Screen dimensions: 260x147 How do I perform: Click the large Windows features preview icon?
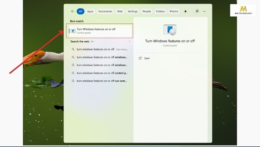(170, 30)
